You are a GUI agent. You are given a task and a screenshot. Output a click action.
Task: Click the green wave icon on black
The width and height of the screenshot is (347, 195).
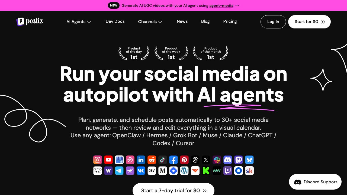(217, 171)
